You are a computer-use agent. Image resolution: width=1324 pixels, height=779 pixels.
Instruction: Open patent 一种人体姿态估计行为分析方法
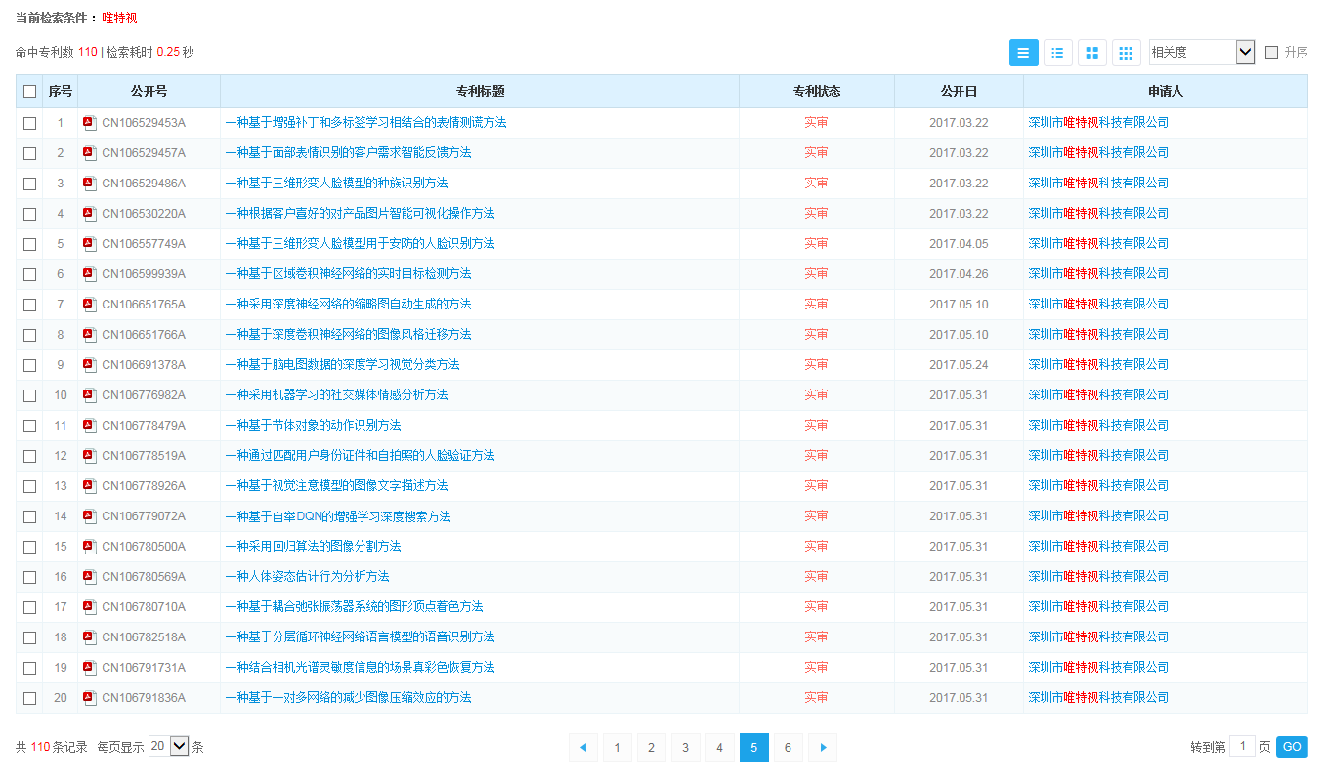[x=308, y=577]
